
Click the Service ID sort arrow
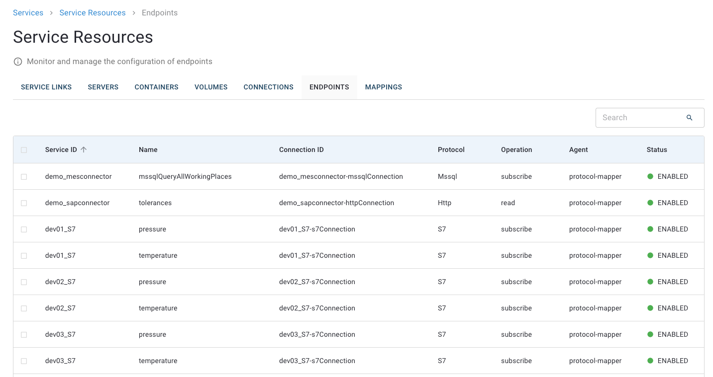tap(84, 150)
